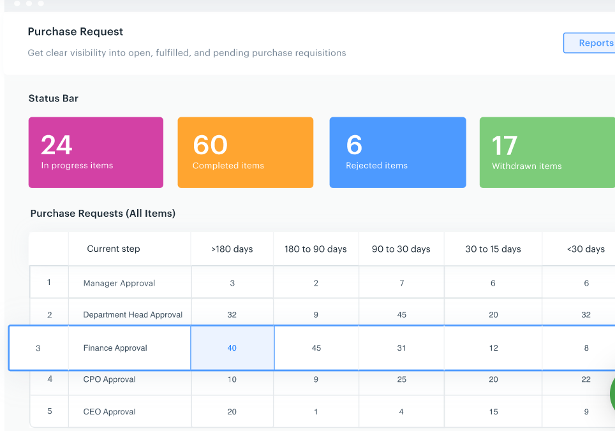The height and width of the screenshot is (431, 615).
Task: Click Finance Approval value 31
Action: click(401, 348)
